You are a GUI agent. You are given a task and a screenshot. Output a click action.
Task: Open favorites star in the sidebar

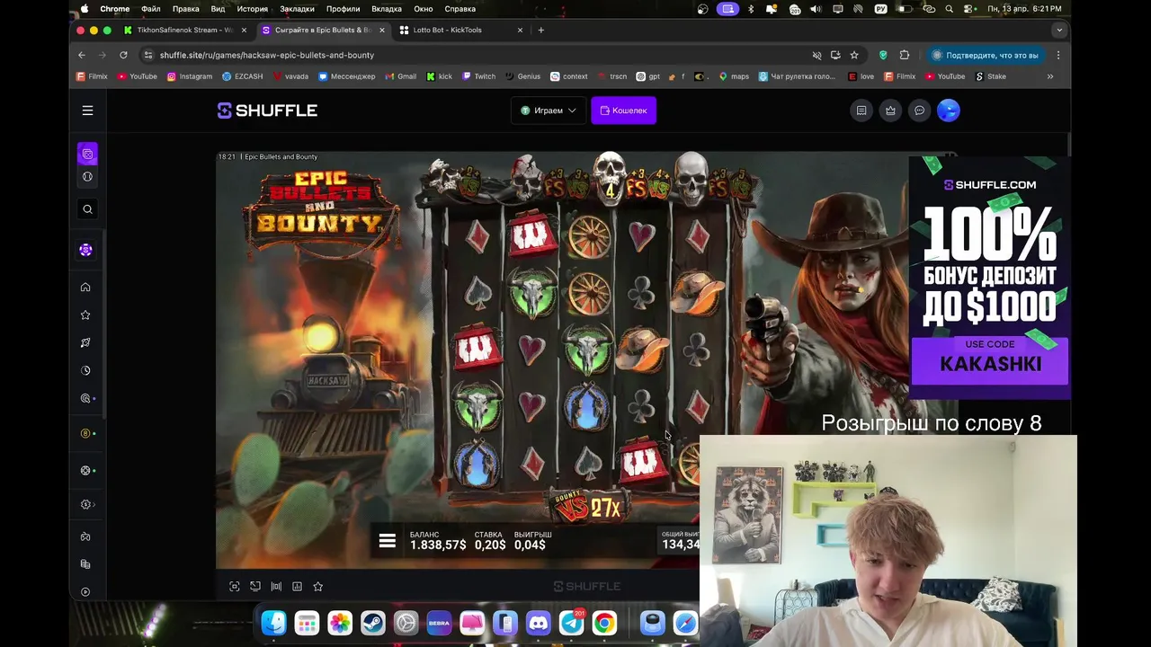tap(85, 315)
